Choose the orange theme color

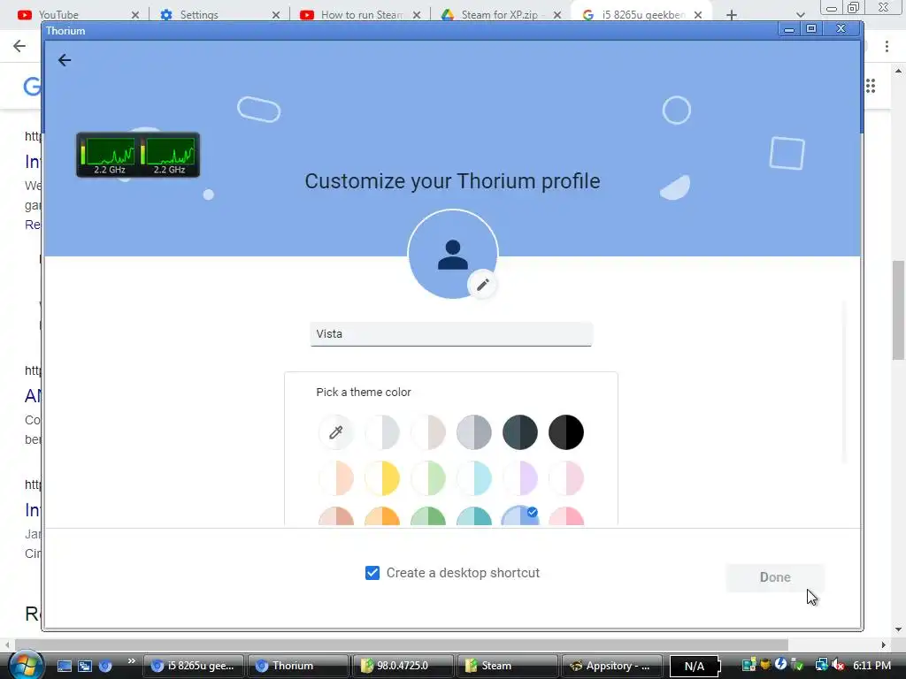[382, 516]
